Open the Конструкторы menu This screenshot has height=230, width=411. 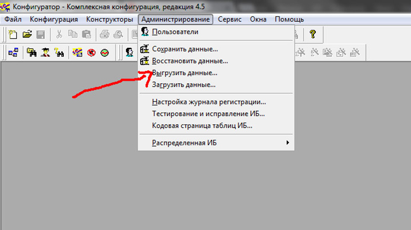click(x=109, y=19)
